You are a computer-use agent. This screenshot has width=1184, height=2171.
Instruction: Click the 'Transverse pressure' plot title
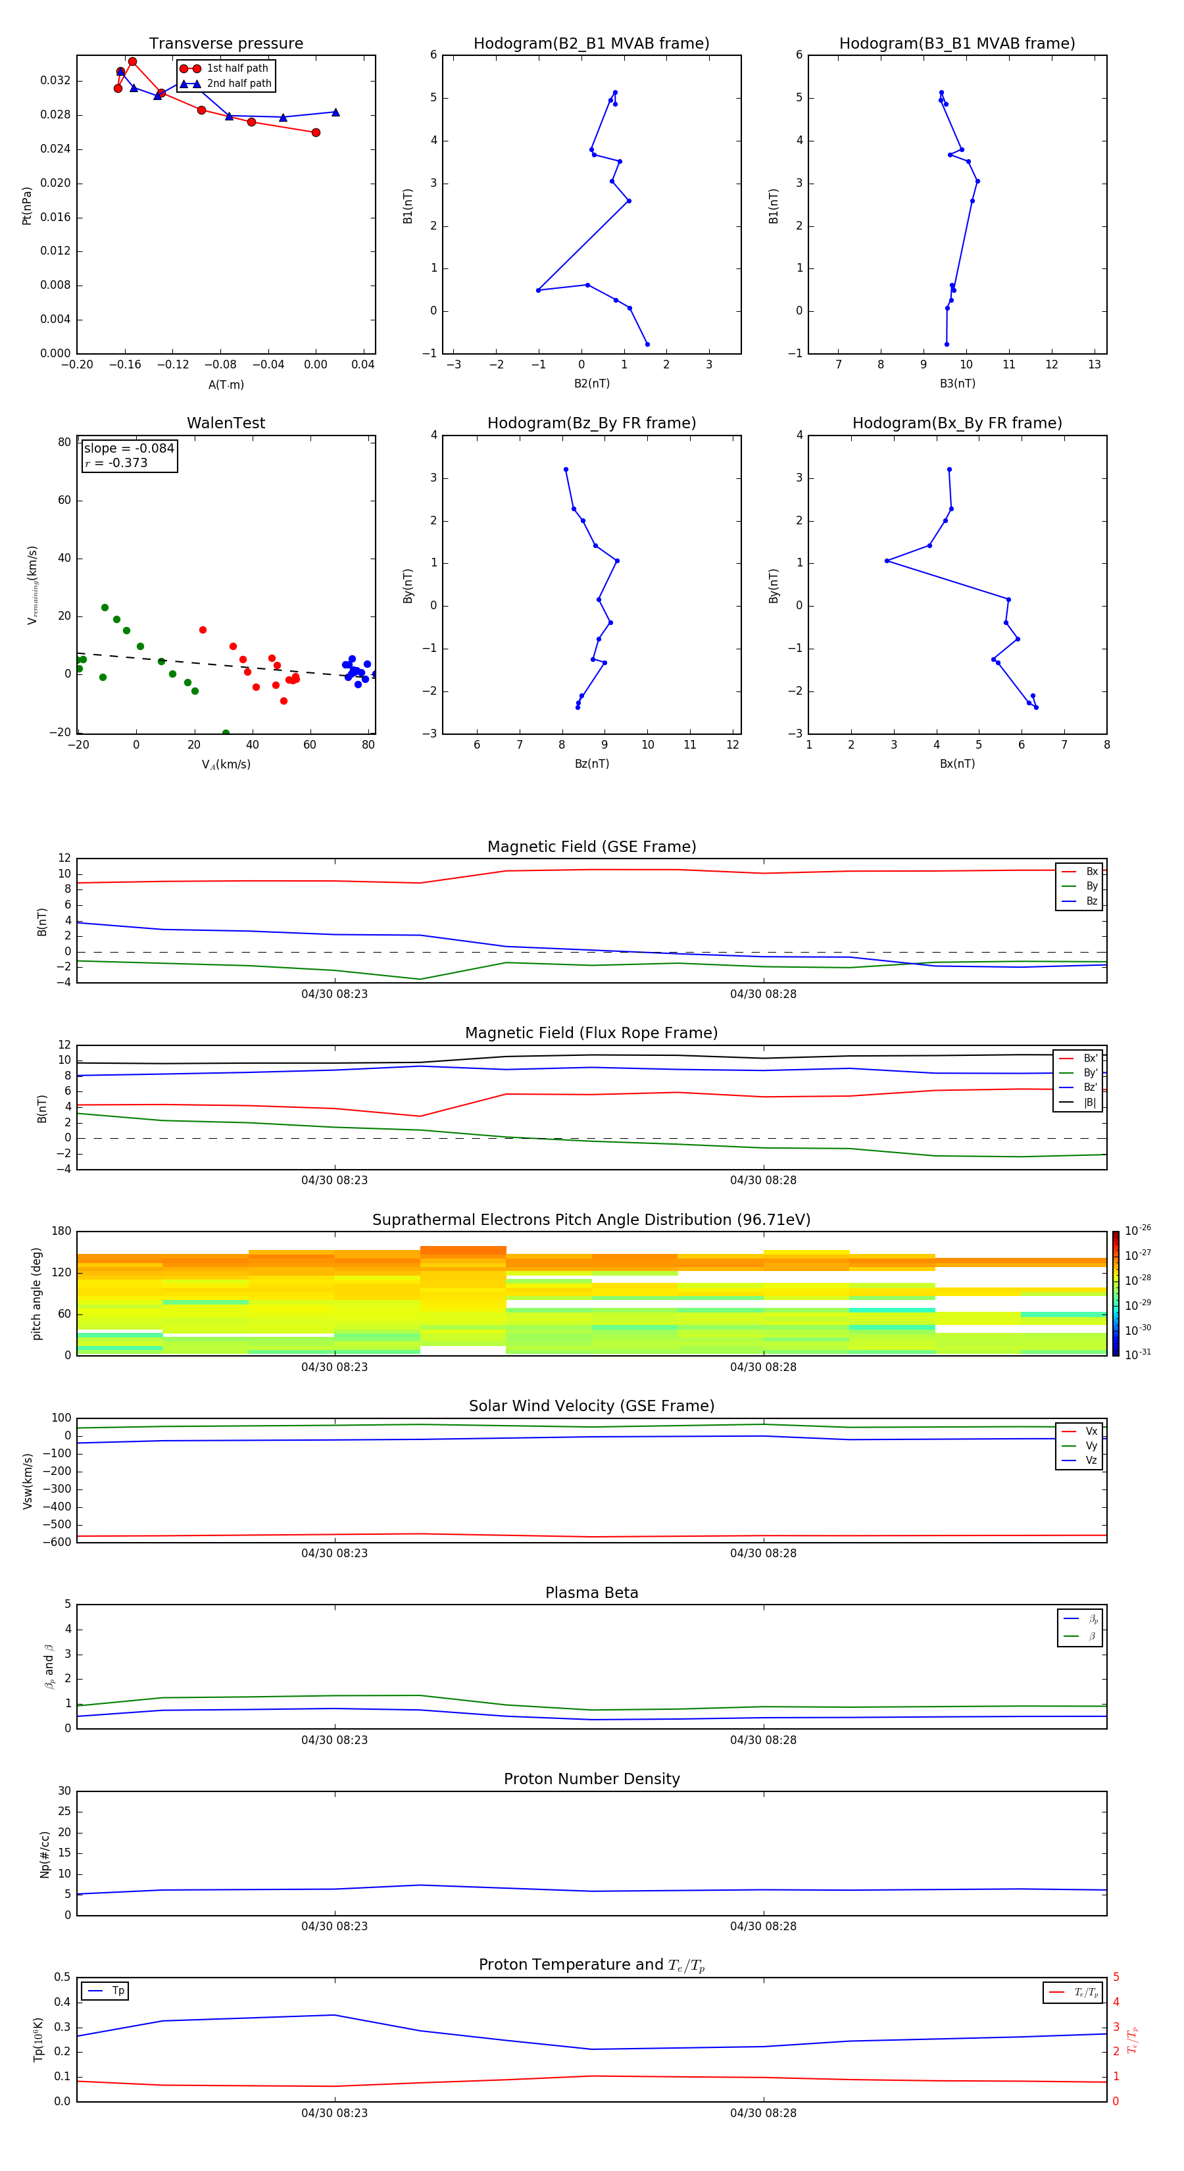pyautogui.click(x=226, y=44)
